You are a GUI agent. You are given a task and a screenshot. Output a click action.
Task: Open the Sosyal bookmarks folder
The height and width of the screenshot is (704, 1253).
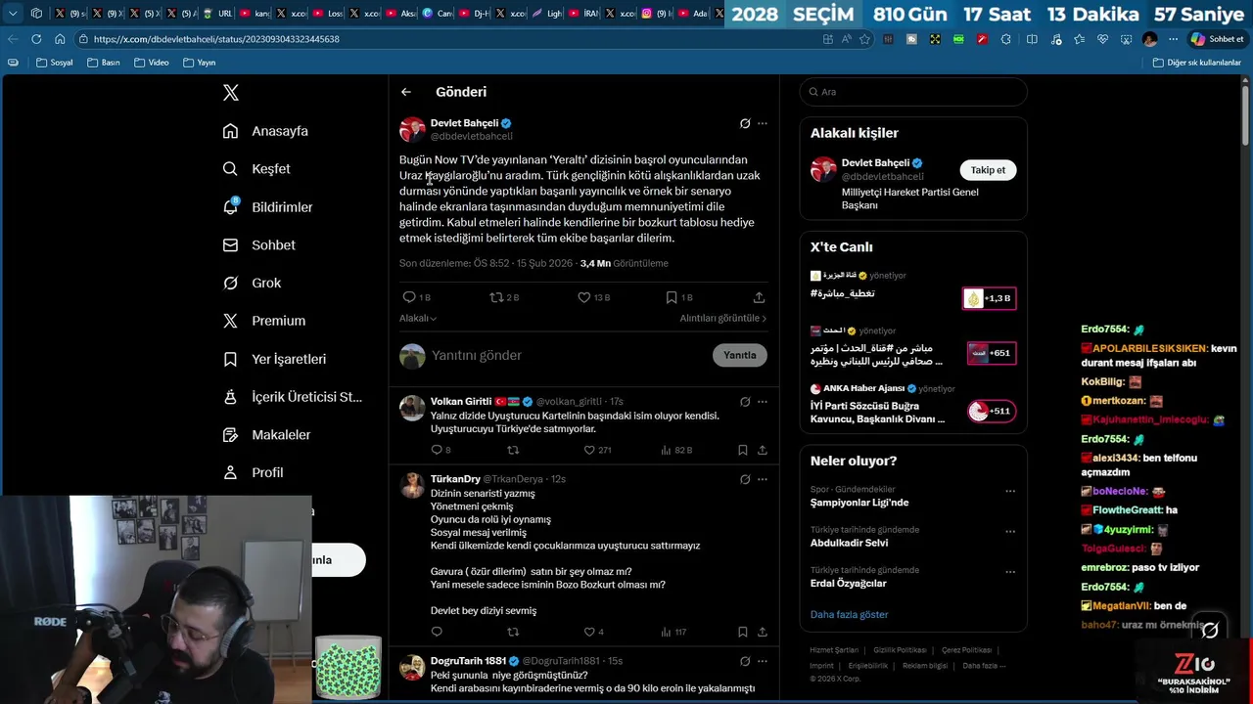54,63
